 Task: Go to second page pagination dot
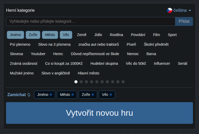81,82
